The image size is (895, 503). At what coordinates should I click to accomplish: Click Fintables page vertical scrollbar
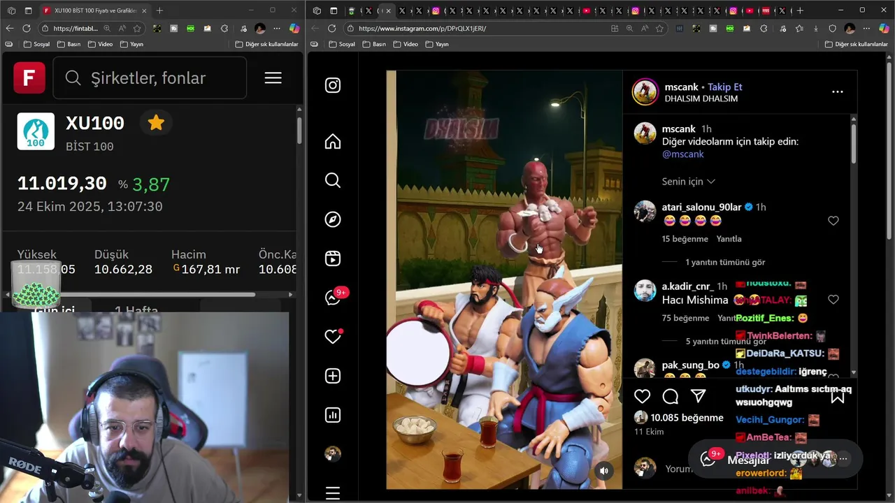click(299, 129)
